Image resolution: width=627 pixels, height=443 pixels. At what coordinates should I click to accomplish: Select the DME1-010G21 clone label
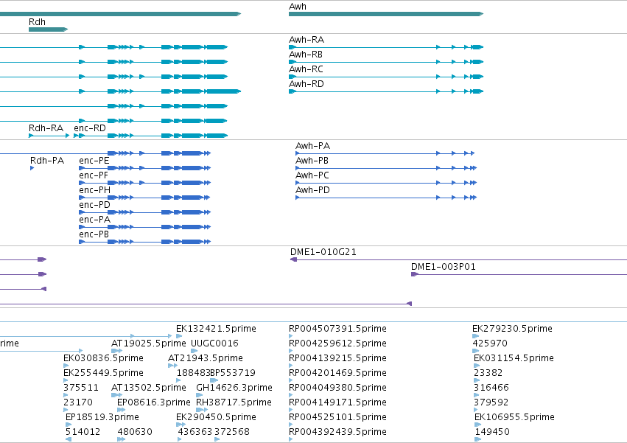[323, 252]
